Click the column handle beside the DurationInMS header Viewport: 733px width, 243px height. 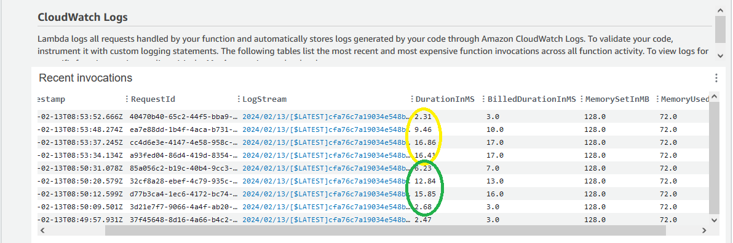[x=412, y=99]
